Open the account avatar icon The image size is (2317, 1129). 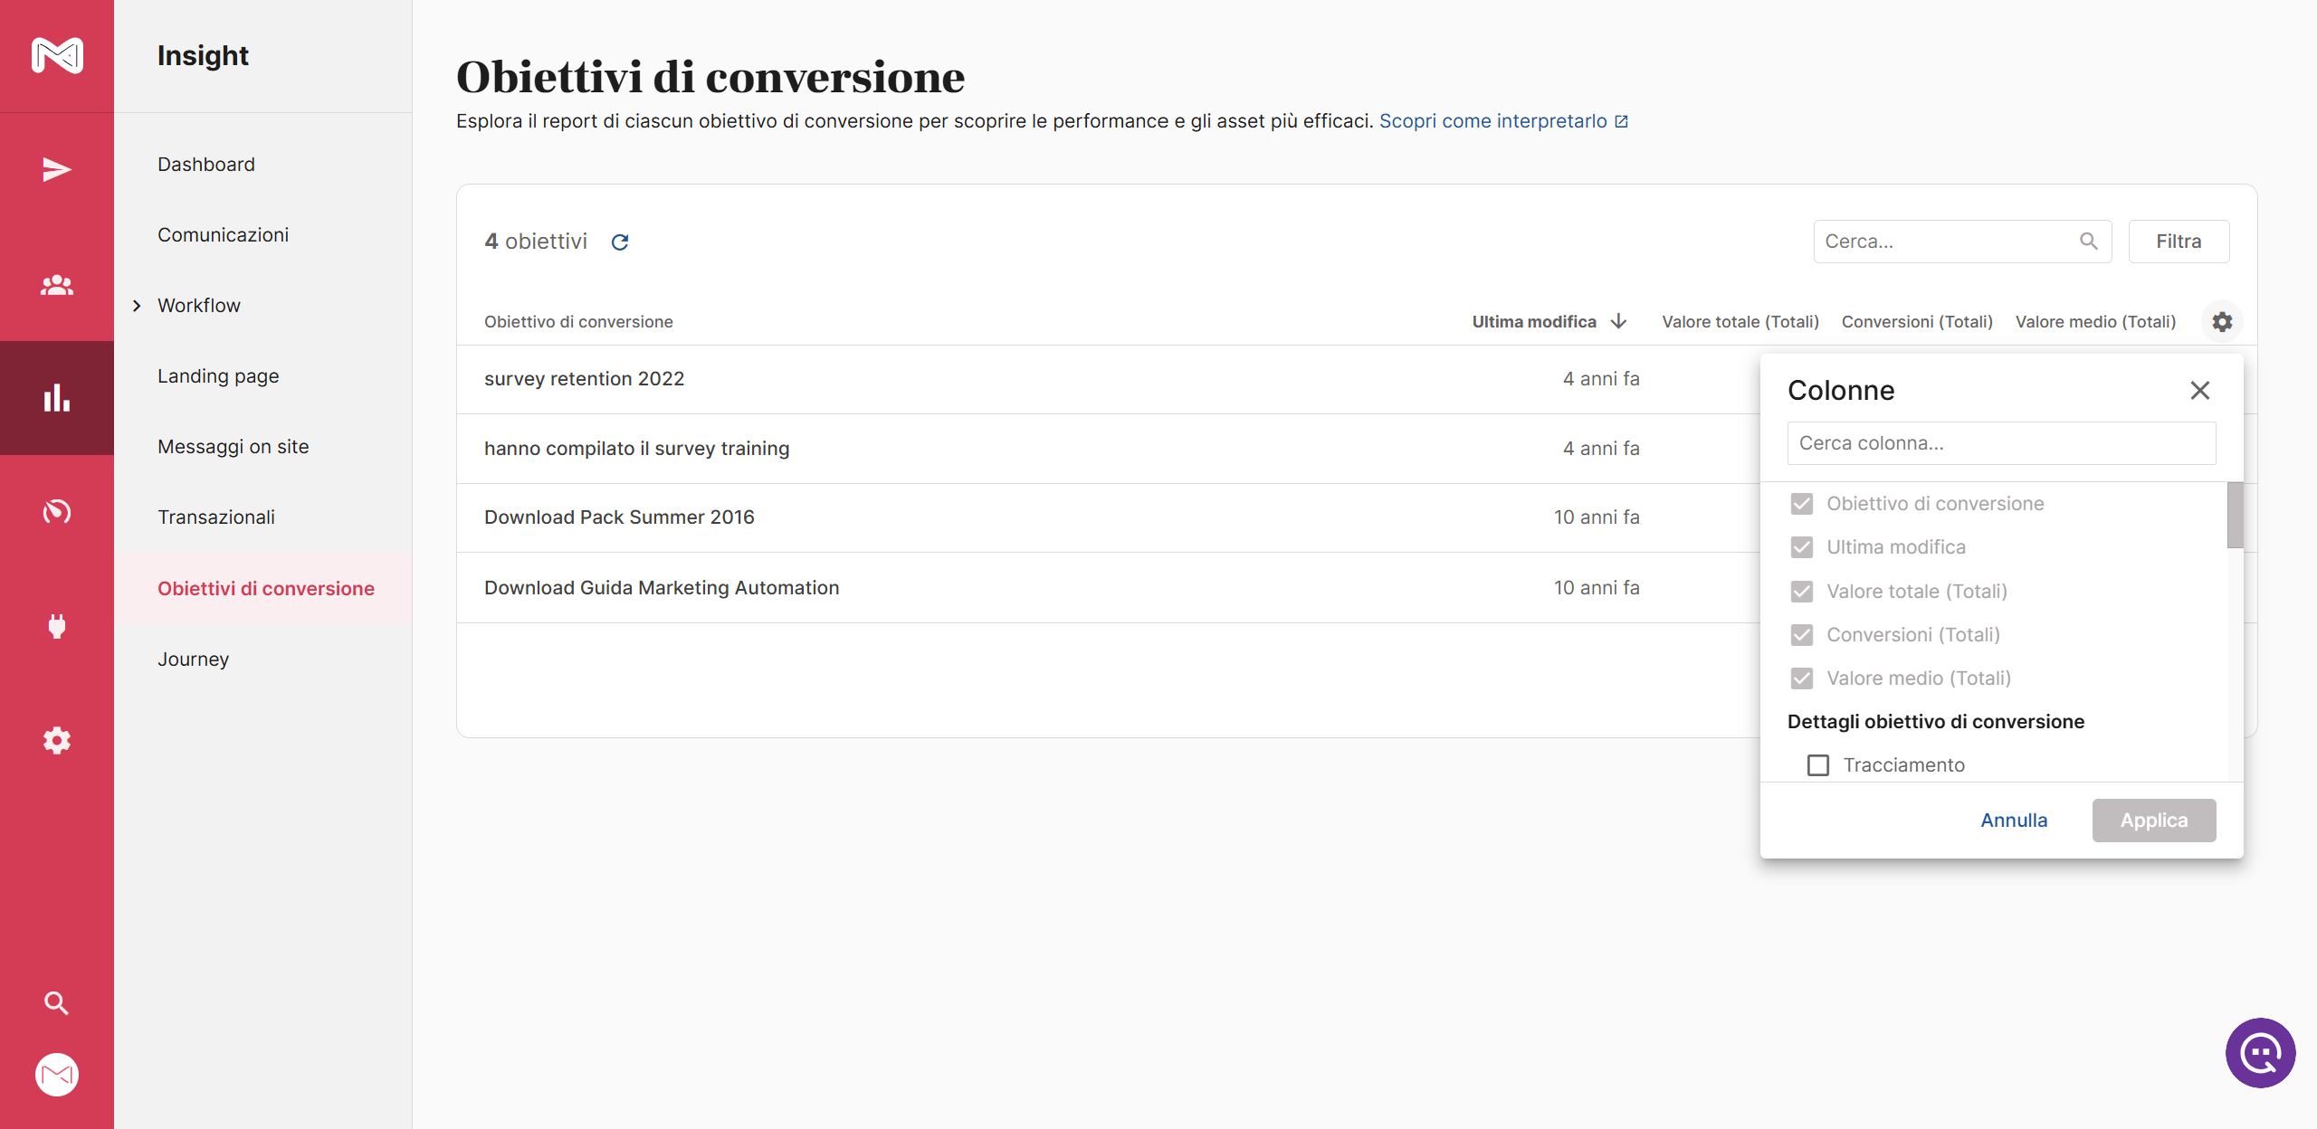(57, 1075)
